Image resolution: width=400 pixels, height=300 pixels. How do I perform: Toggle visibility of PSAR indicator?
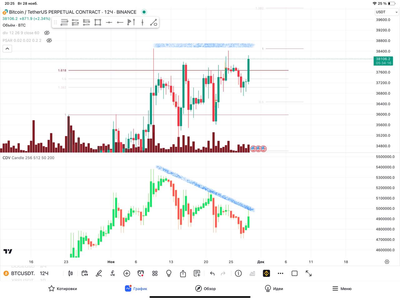(x=49, y=40)
